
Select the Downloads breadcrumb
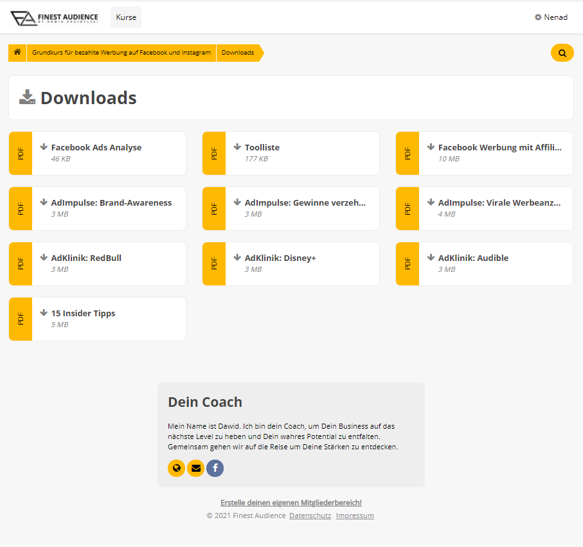click(238, 53)
